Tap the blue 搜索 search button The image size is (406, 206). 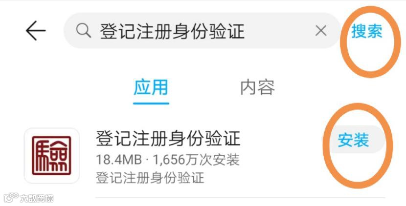367,32
